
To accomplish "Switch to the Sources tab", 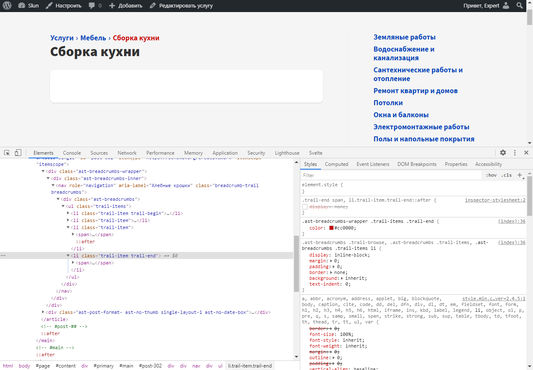I will pos(99,153).
